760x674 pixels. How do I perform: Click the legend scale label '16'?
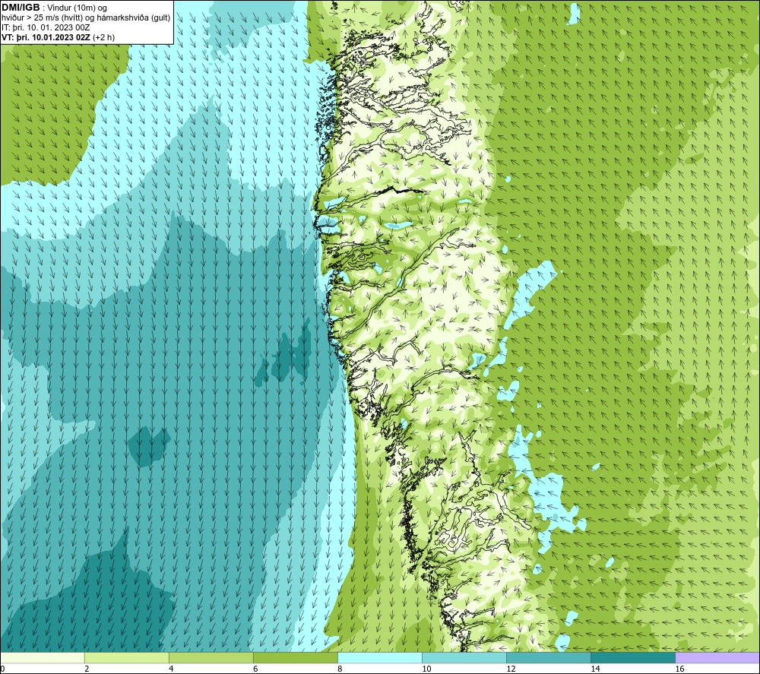pyautogui.click(x=679, y=669)
